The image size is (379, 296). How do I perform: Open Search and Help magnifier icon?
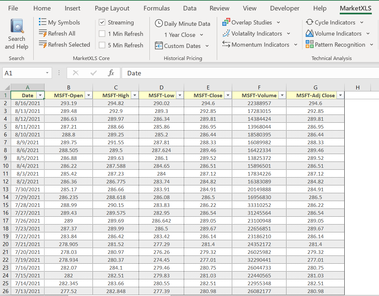(x=17, y=26)
